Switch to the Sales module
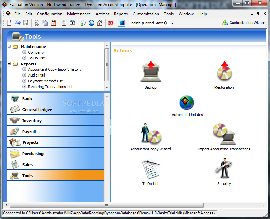270x219 pixels. (x=56, y=165)
